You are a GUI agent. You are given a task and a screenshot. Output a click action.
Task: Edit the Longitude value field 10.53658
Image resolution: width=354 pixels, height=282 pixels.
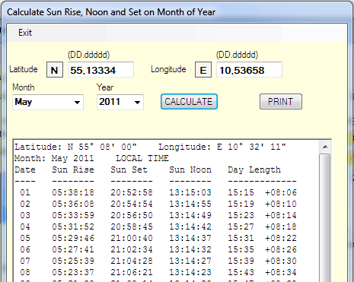click(249, 70)
